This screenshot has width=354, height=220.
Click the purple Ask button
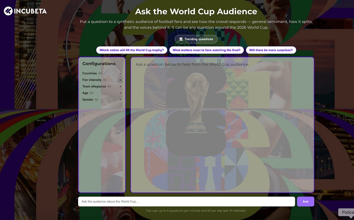click(306, 201)
